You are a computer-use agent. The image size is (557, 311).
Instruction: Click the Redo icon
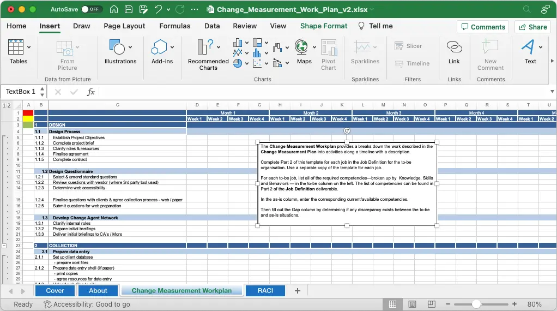180,9
